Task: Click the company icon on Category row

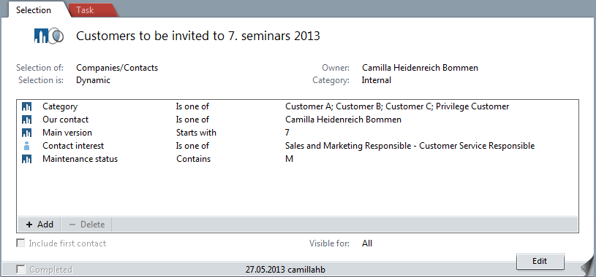Action: pos(26,107)
